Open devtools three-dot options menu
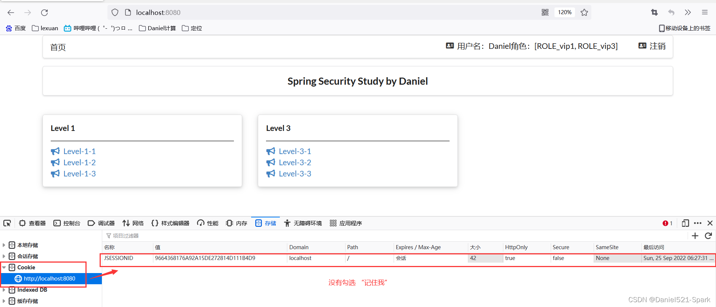Viewport: 716px width, 307px height. point(698,223)
